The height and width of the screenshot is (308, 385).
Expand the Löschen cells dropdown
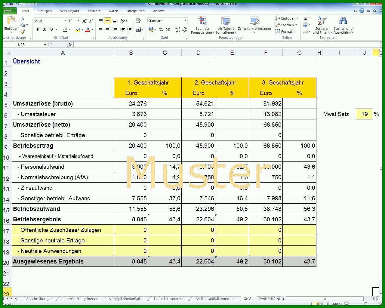point(296,25)
